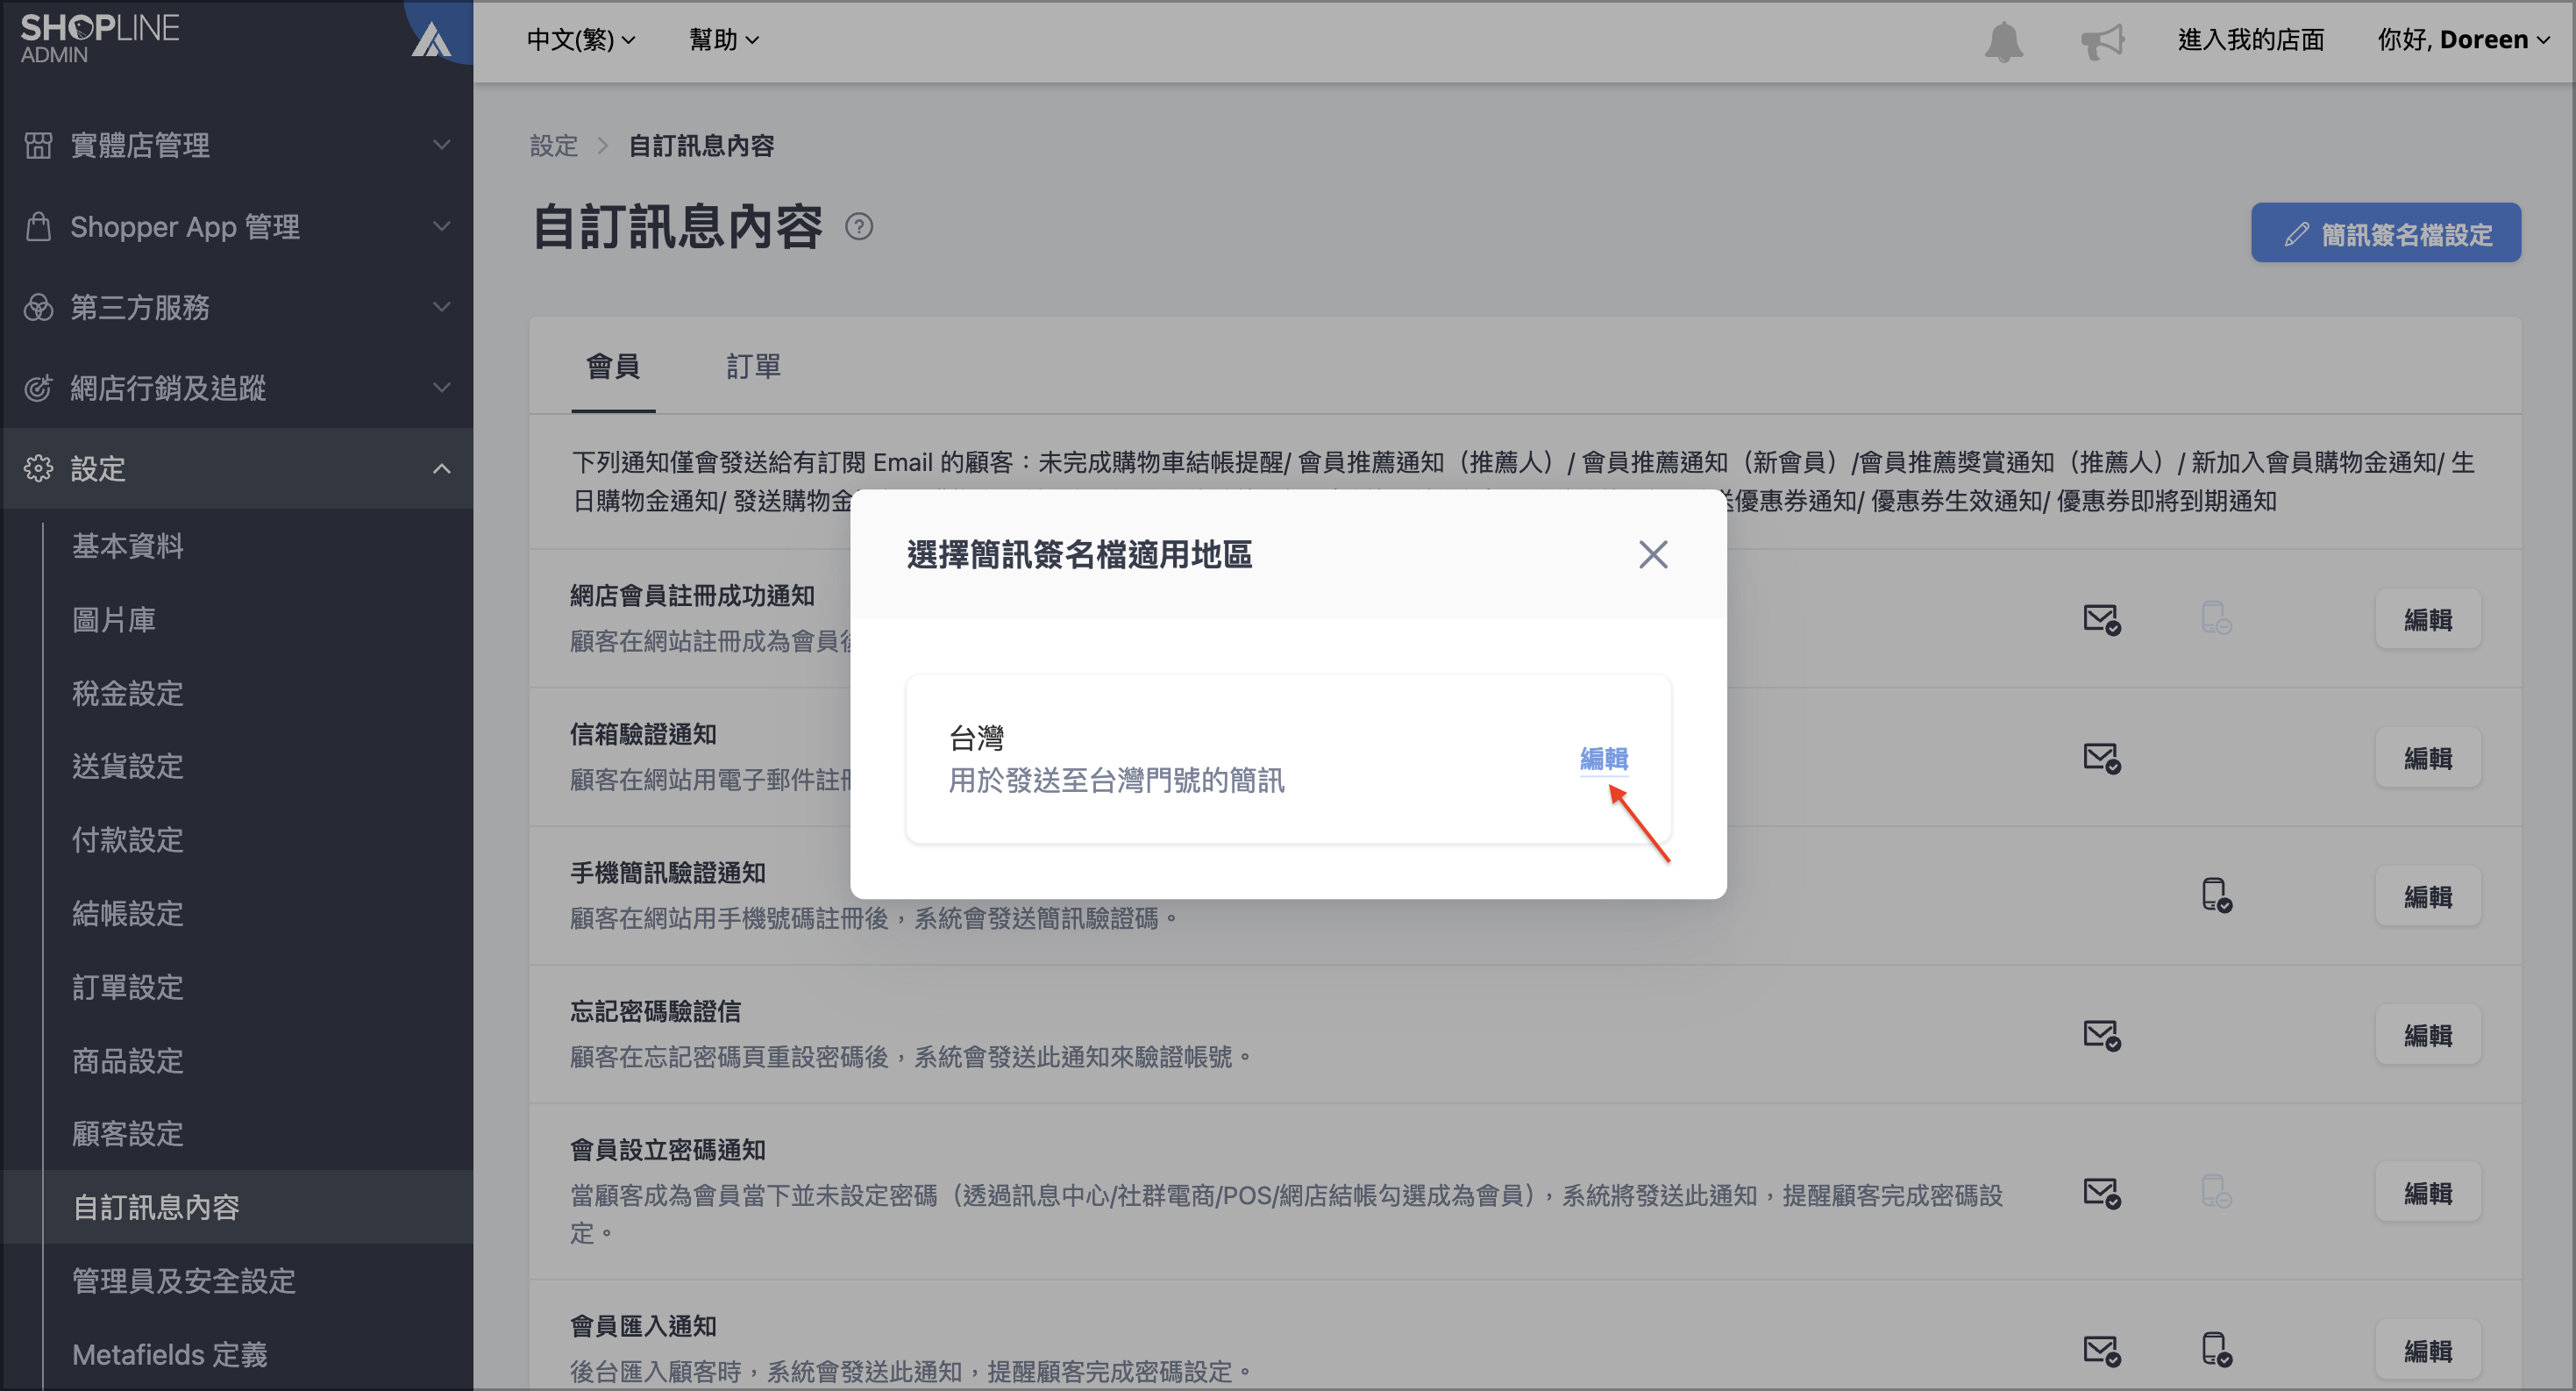Click 編輯 button for 會員設立密碼通知
The image size is (2576, 1391).
tap(2428, 1192)
